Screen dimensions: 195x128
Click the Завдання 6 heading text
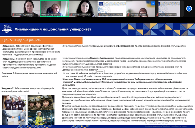[x=8, y=73]
